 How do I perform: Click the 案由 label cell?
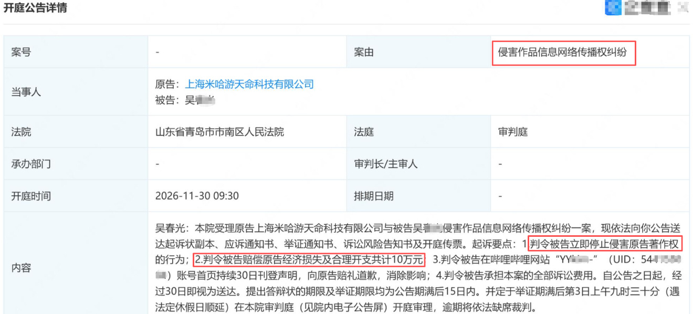click(418, 52)
